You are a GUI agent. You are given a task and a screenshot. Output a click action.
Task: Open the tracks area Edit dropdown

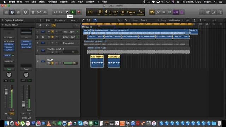point(49,20)
